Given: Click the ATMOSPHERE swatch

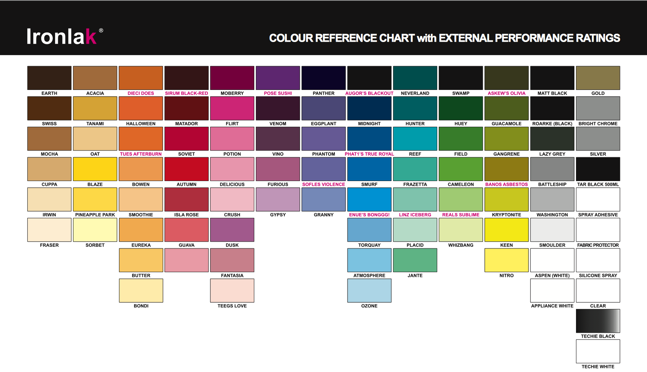Looking at the screenshot, I should point(369,260).
